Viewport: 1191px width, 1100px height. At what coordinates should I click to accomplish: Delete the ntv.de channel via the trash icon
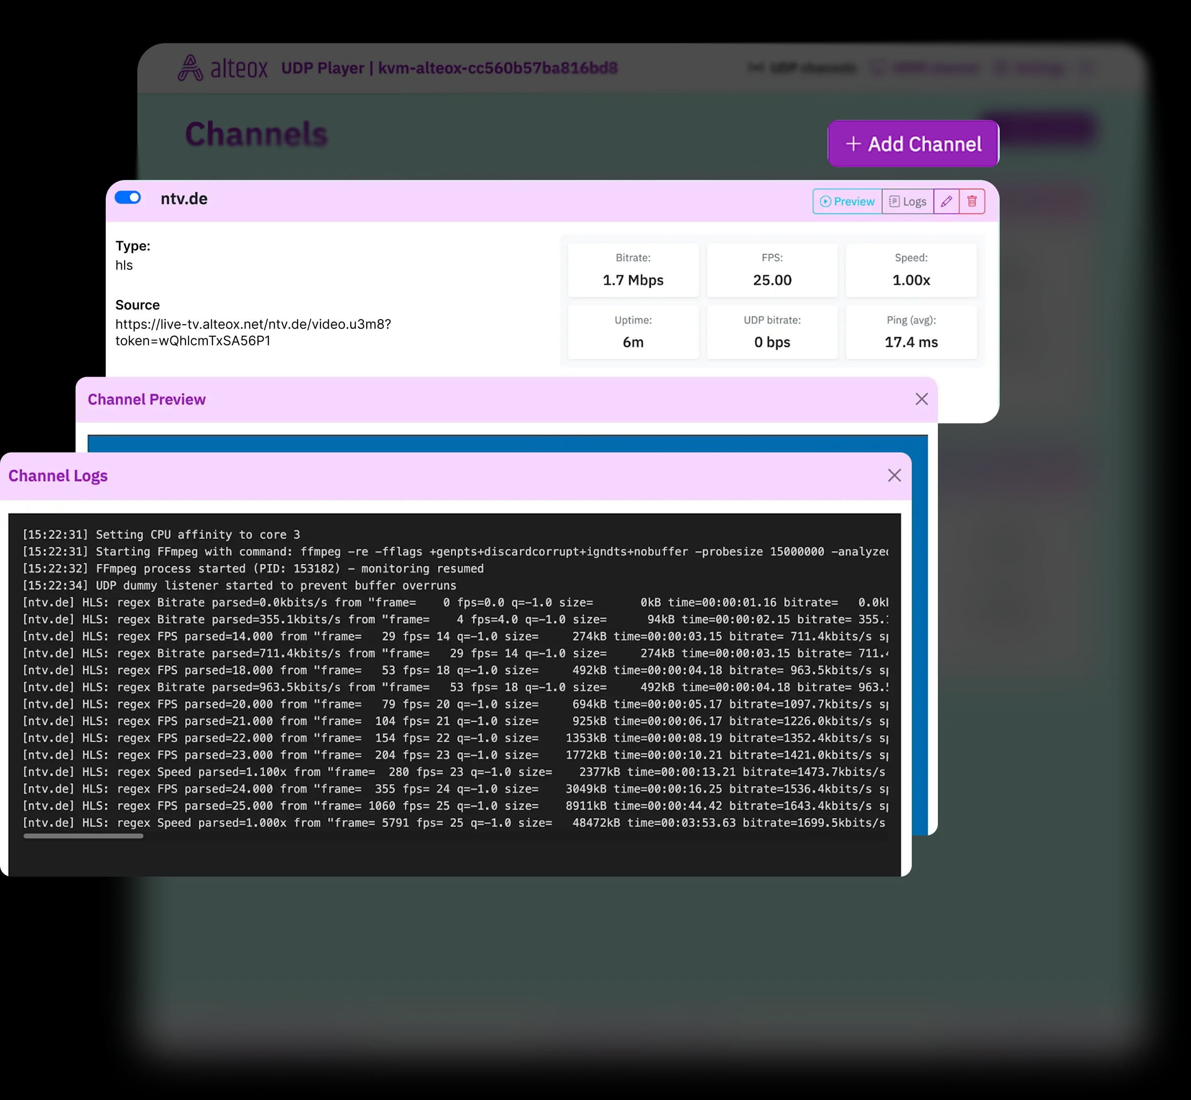point(972,201)
